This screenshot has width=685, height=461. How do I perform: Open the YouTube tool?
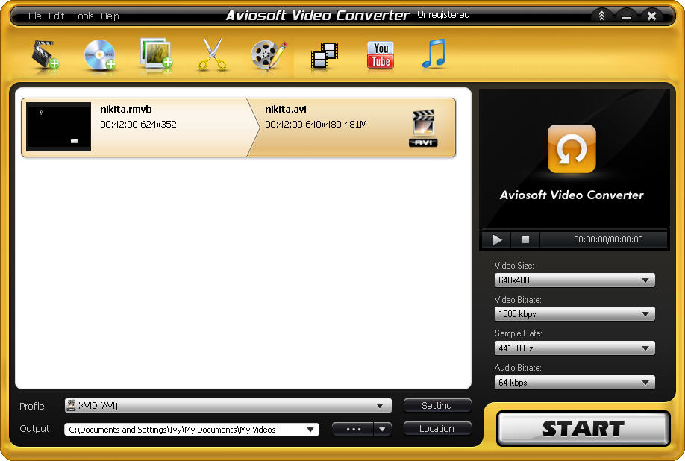[380, 54]
